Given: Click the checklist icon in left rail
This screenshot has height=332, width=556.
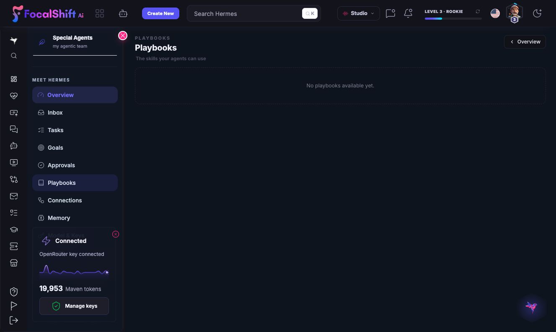Looking at the screenshot, I should (14, 213).
